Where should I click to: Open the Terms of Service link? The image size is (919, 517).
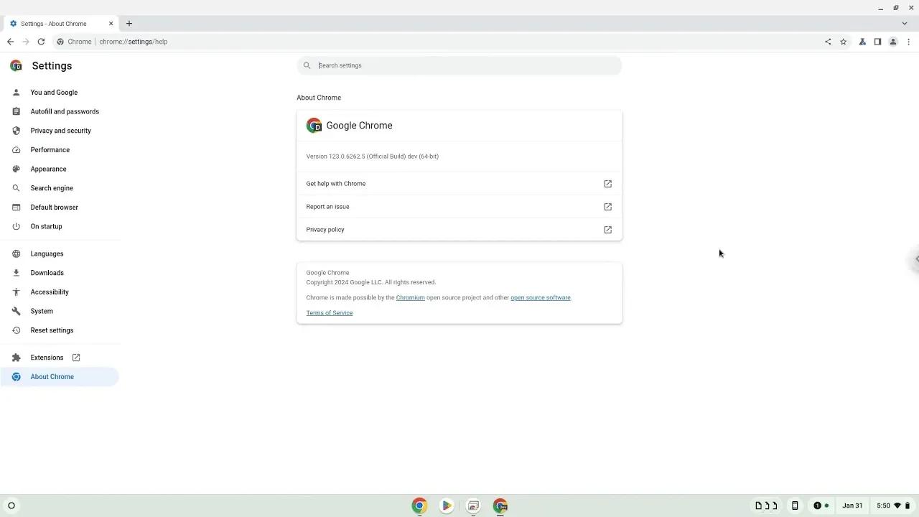click(329, 312)
